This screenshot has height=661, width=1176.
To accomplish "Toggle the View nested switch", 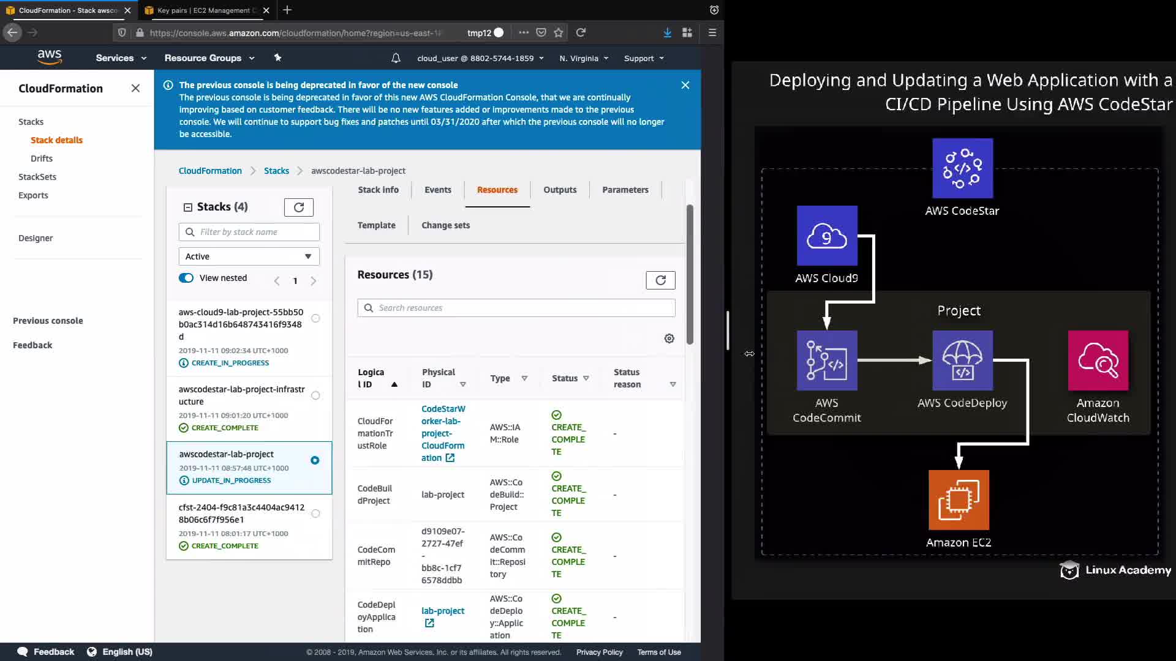I will coord(186,278).
